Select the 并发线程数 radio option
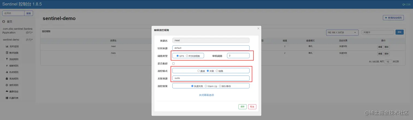 click(x=187, y=56)
